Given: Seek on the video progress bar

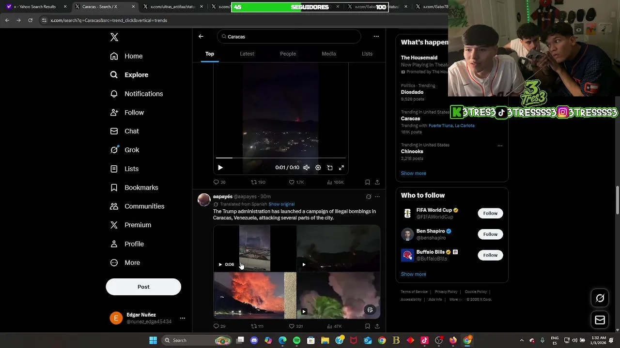Looking at the screenshot, I should click(281, 158).
